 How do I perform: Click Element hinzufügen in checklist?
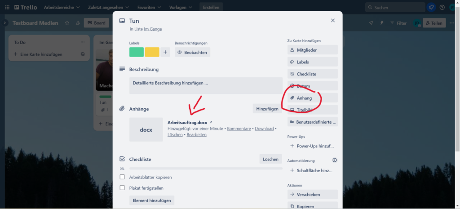click(152, 200)
